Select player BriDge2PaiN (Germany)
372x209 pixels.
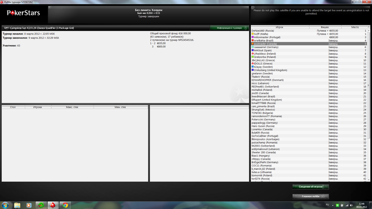(309, 162)
